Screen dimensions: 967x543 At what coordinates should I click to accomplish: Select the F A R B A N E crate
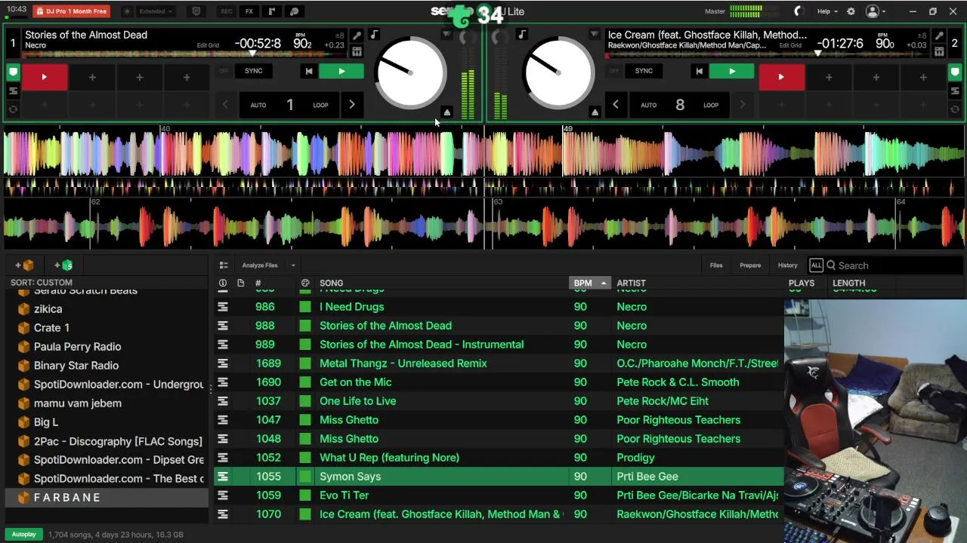click(107, 498)
